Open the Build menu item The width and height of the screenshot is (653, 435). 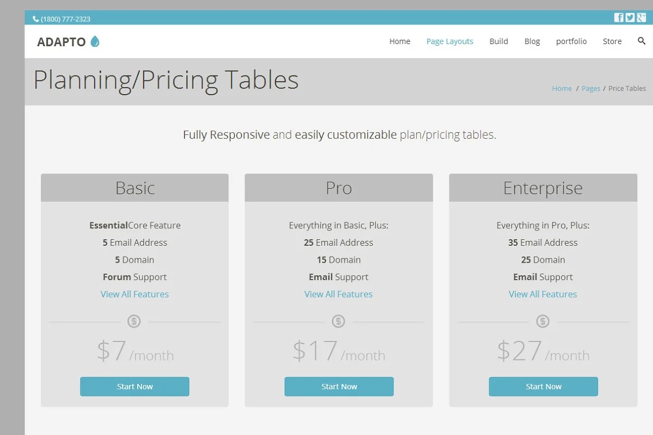tap(498, 41)
